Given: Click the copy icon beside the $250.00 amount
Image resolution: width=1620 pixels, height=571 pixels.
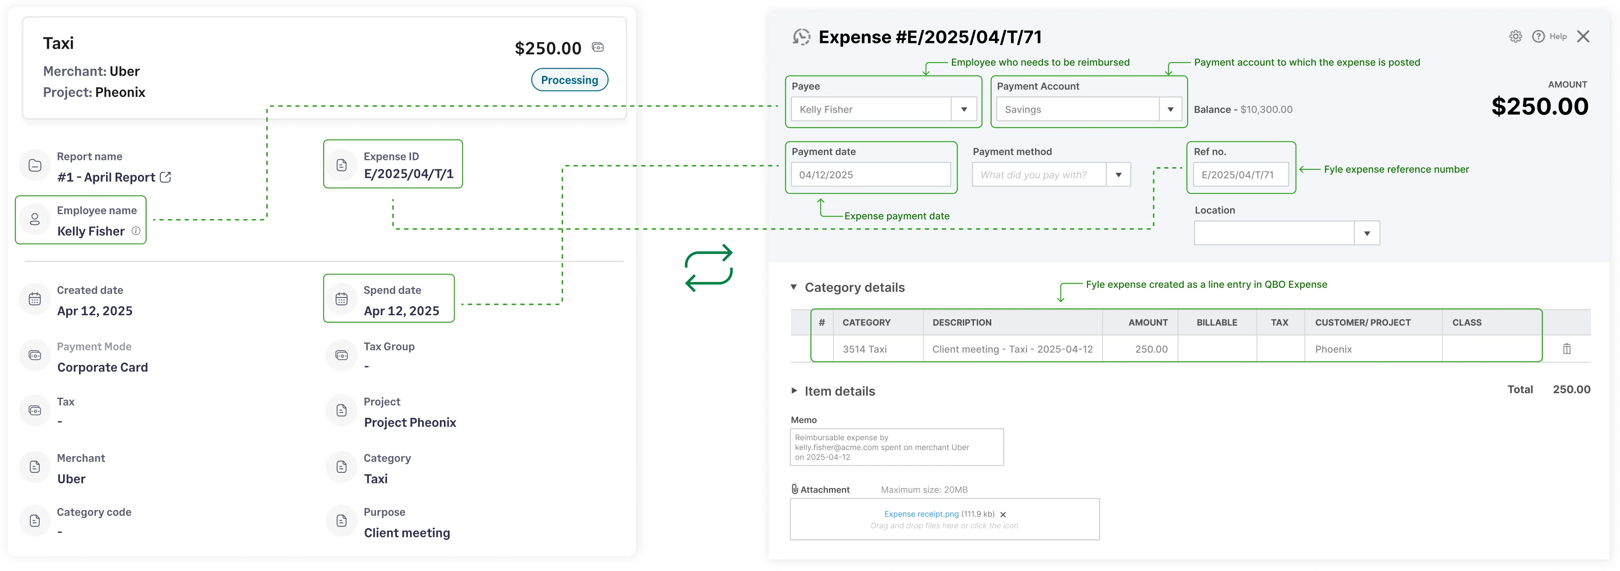Looking at the screenshot, I should tap(597, 47).
